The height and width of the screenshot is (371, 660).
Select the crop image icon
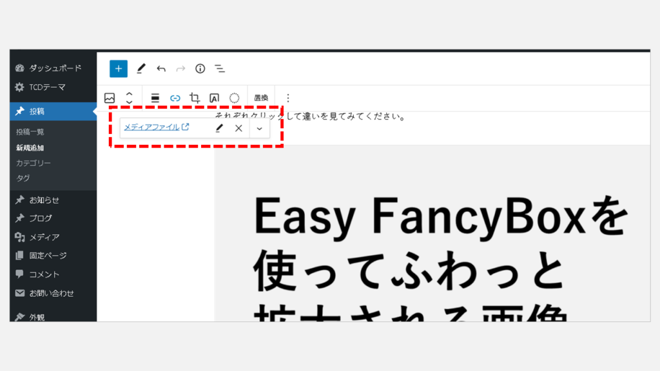pos(195,98)
